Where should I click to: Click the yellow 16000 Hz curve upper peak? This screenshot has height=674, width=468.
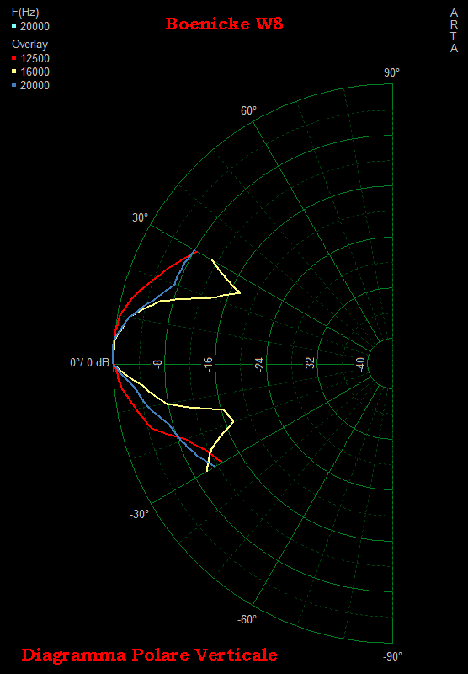click(x=240, y=292)
